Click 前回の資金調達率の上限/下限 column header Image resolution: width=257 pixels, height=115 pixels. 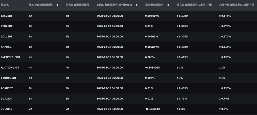[x=236, y=5]
